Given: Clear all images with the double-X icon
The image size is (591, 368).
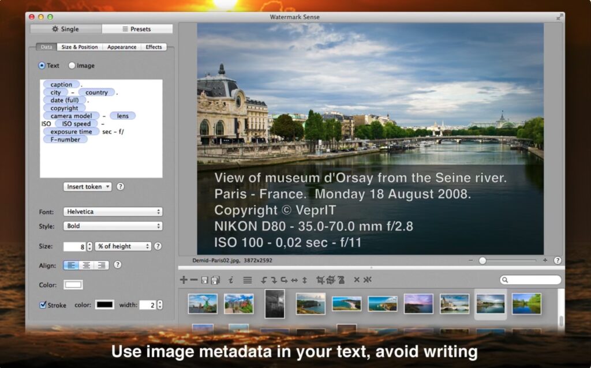Looking at the screenshot, I should [368, 280].
